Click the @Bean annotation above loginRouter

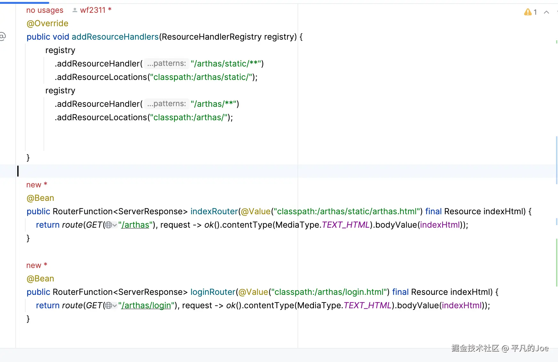point(40,279)
